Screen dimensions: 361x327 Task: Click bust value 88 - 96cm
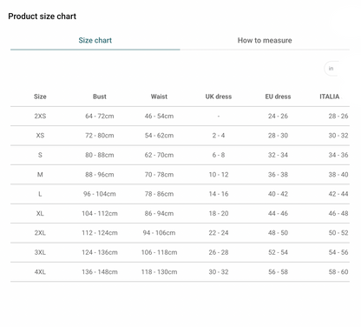(x=100, y=175)
